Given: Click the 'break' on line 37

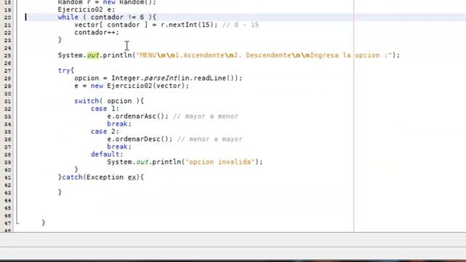Looking at the screenshot, I should pyautogui.click(x=117, y=147).
